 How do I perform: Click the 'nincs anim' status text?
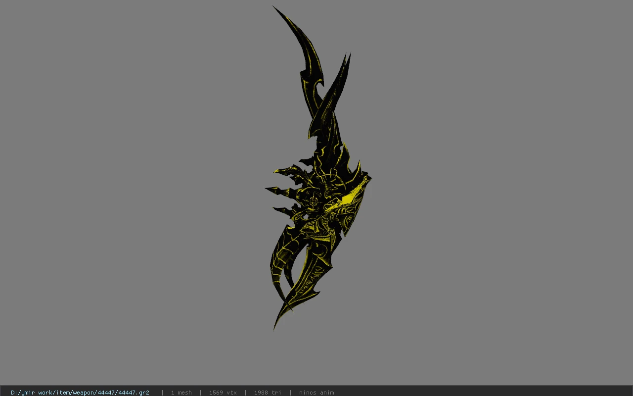(x=316, y=393)
